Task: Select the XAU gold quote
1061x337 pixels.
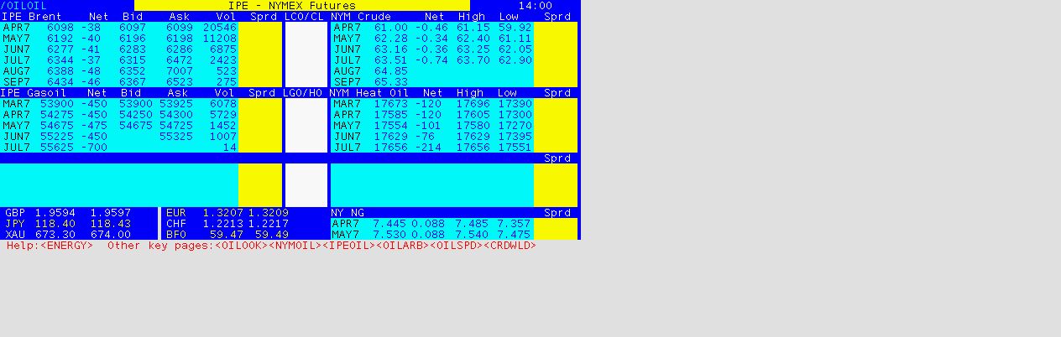Action: [68, 235]
